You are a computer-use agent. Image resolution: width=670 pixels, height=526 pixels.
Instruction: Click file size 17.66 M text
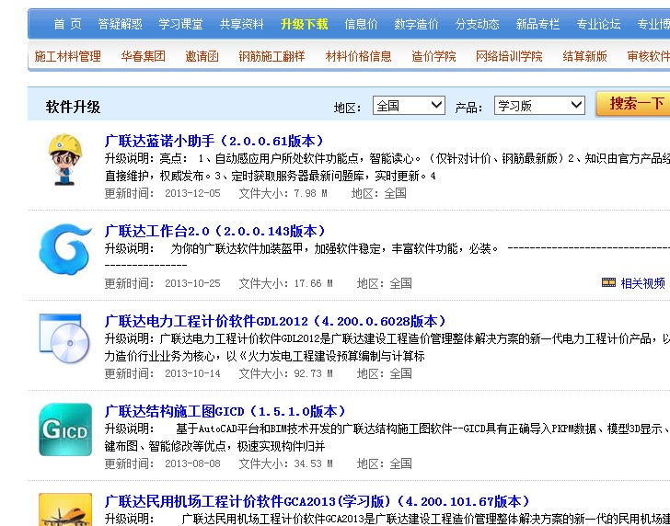click(x=313, y=283)
